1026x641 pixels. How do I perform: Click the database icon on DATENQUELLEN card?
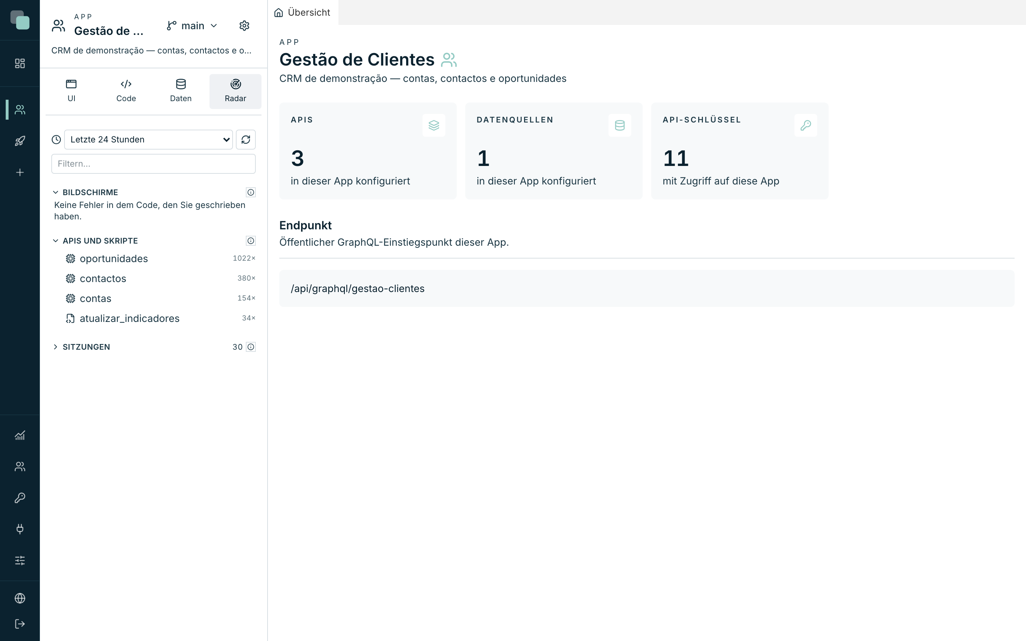[620, 125]
